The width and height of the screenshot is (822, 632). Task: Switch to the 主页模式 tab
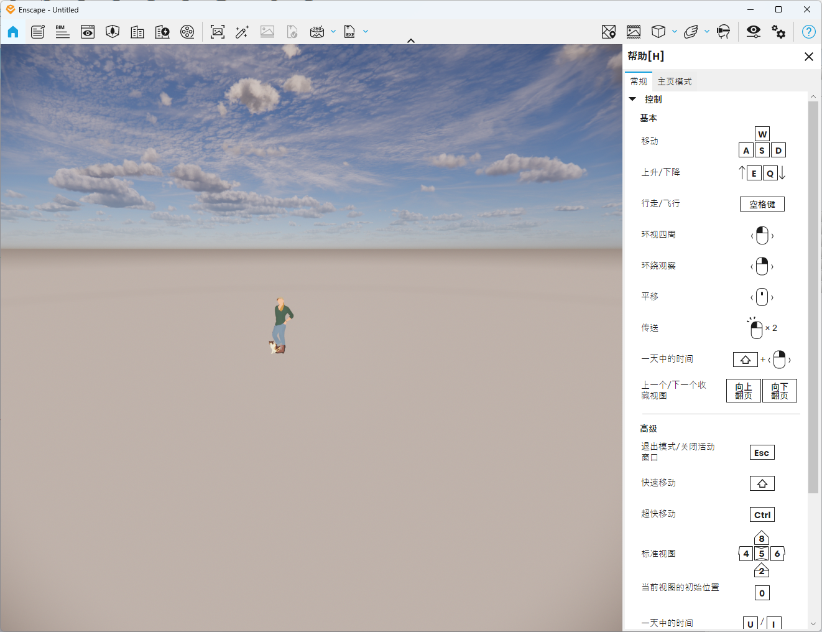click(x=675, y=81)
